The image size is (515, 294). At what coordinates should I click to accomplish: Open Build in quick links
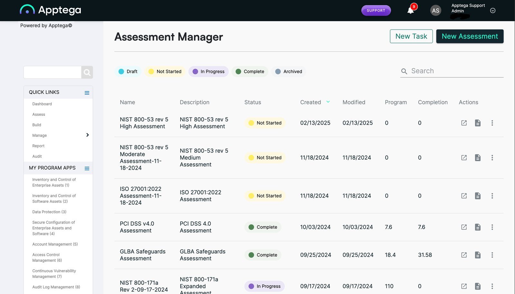pyautogui.click(x=37, y=125)
